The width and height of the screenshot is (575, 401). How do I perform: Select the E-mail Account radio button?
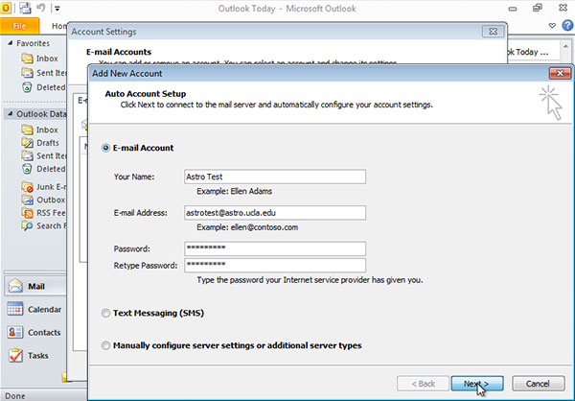(105, 148)
